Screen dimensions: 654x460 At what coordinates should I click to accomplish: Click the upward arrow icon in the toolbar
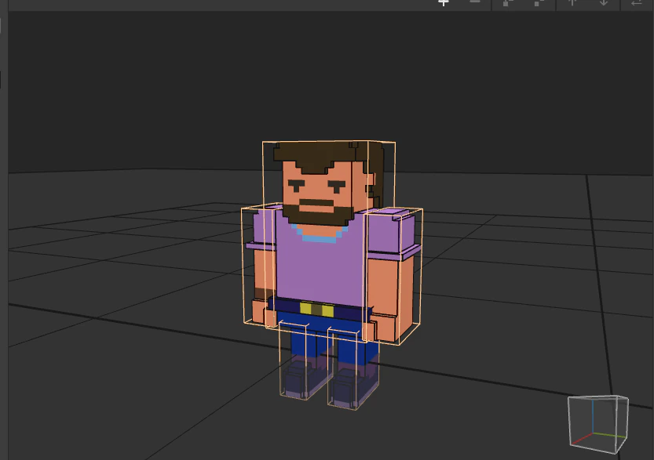click(x=572, y=3)
